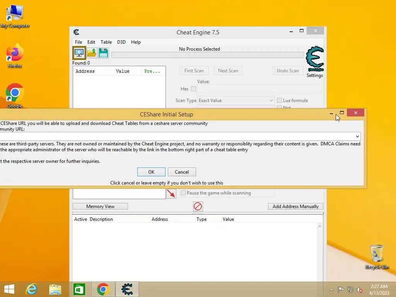Image resolution: width=396 pixels, height=297 pixels.
Task: Click the Active column header
Action: 80,219
